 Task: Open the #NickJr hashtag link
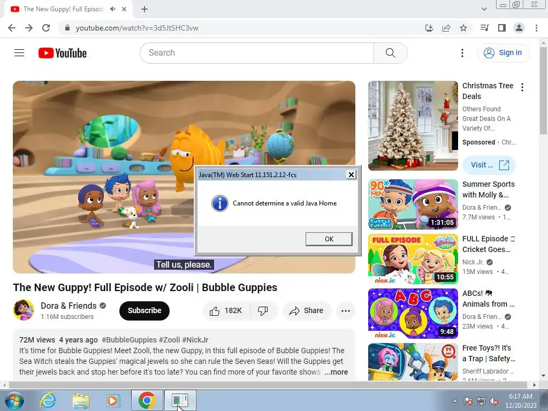pos(195,340)
